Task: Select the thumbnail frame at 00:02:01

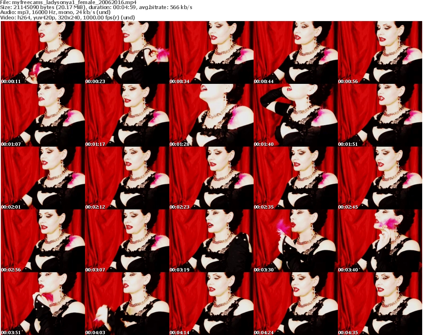Action: pyautogui.click(x=43, y=178)
